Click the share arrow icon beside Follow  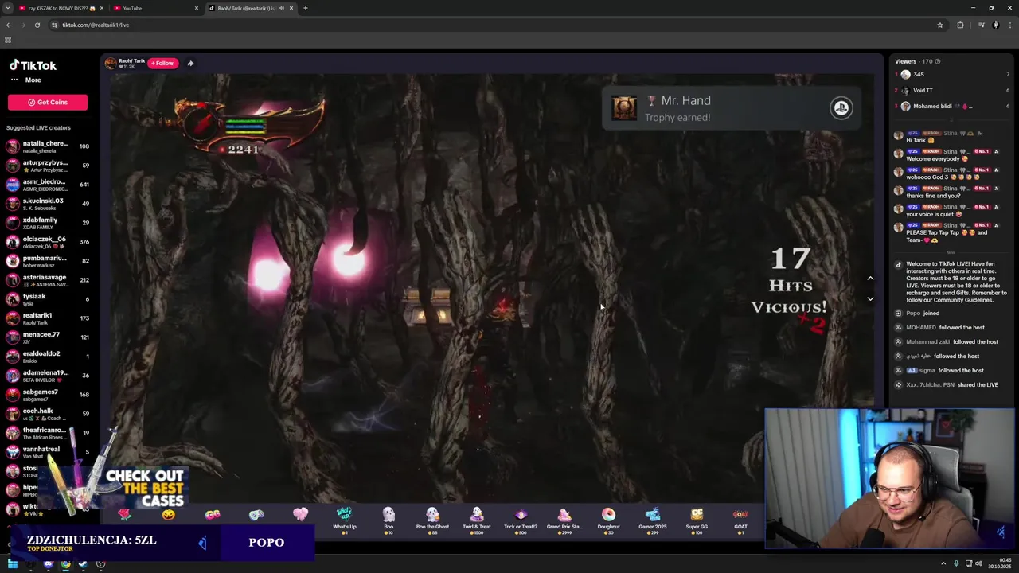[x=190, y=63]
